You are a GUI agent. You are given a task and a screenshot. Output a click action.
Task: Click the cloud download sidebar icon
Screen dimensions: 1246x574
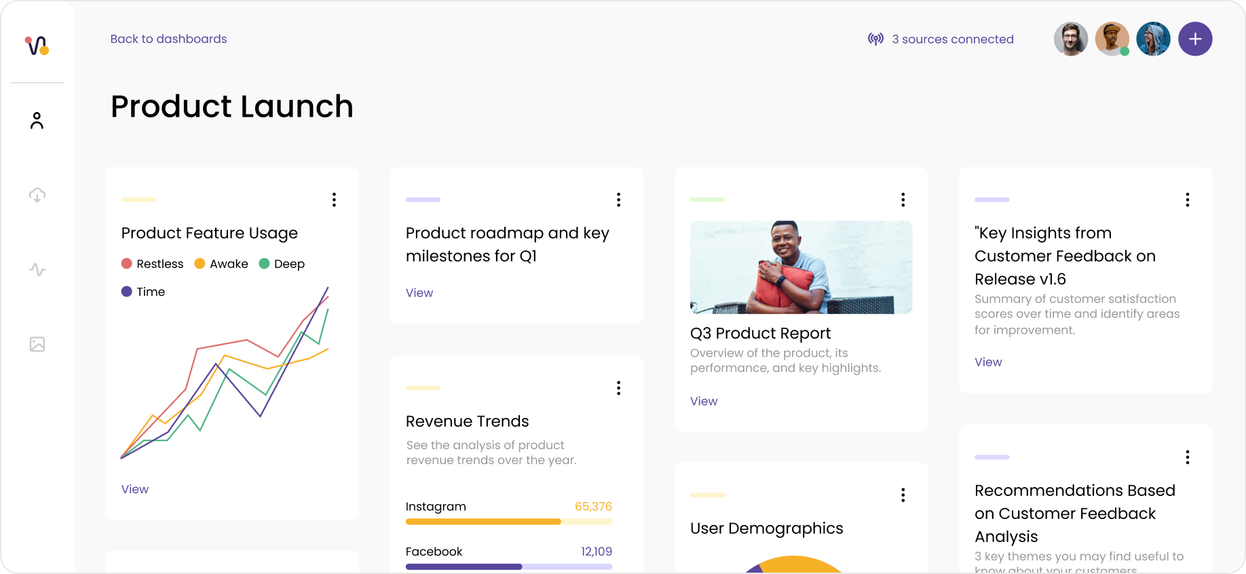[37, 195]
